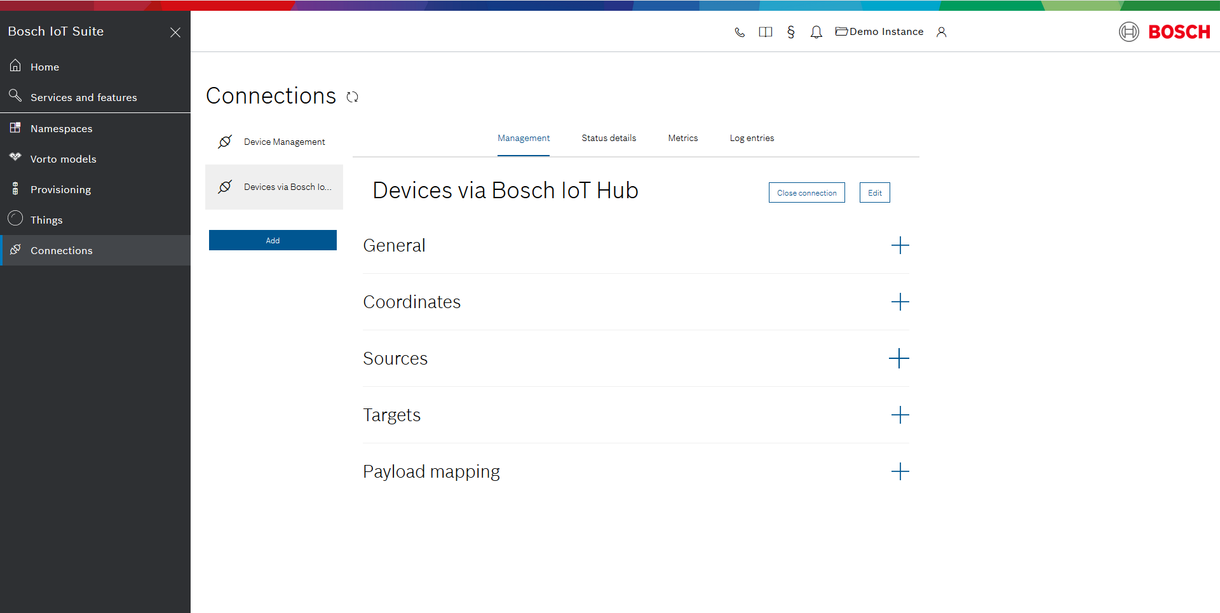Switch to the Management tab
The image size is (1220, 613).
[524, 138]
